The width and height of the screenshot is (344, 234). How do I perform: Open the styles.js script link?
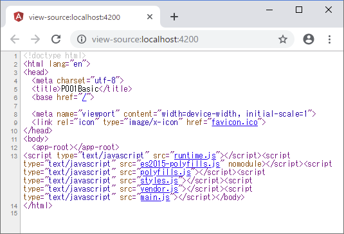point(159,181)
